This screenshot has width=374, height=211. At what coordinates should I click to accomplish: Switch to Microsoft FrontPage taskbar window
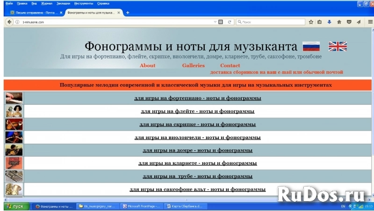142,206
